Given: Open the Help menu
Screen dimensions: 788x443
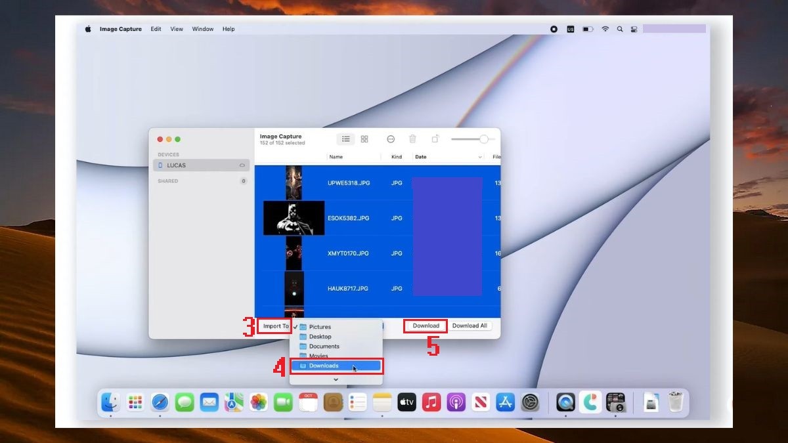Looking at the screenshot, I should coord(229,29).
